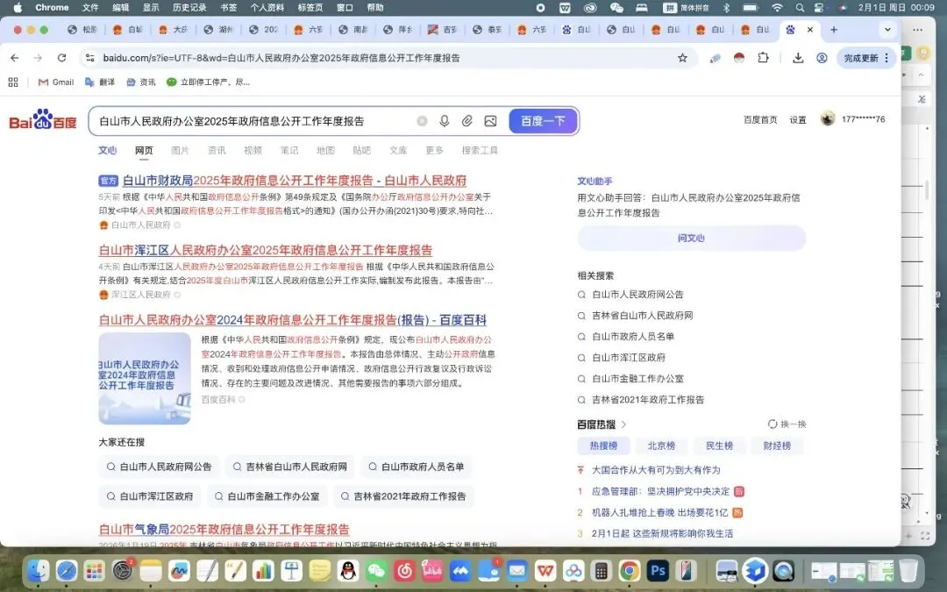
Task: Go back with the browser back arrow
Action: (15, 58)
